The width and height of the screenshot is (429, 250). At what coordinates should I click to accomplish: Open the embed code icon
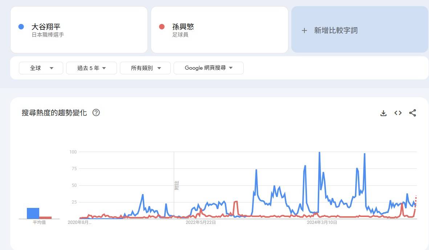coord(398,113)
